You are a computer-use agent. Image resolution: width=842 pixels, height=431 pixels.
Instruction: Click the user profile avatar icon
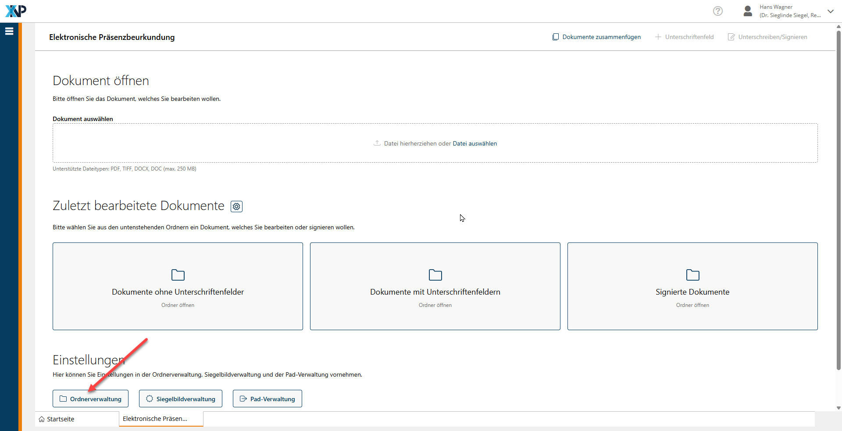pyautogui.click(x=748, y=11)
